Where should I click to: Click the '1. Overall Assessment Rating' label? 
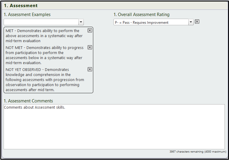click(141, 15)
